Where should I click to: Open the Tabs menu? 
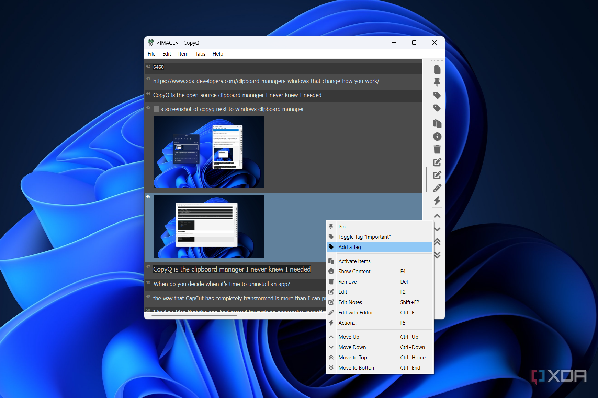(x=200, y=54)
